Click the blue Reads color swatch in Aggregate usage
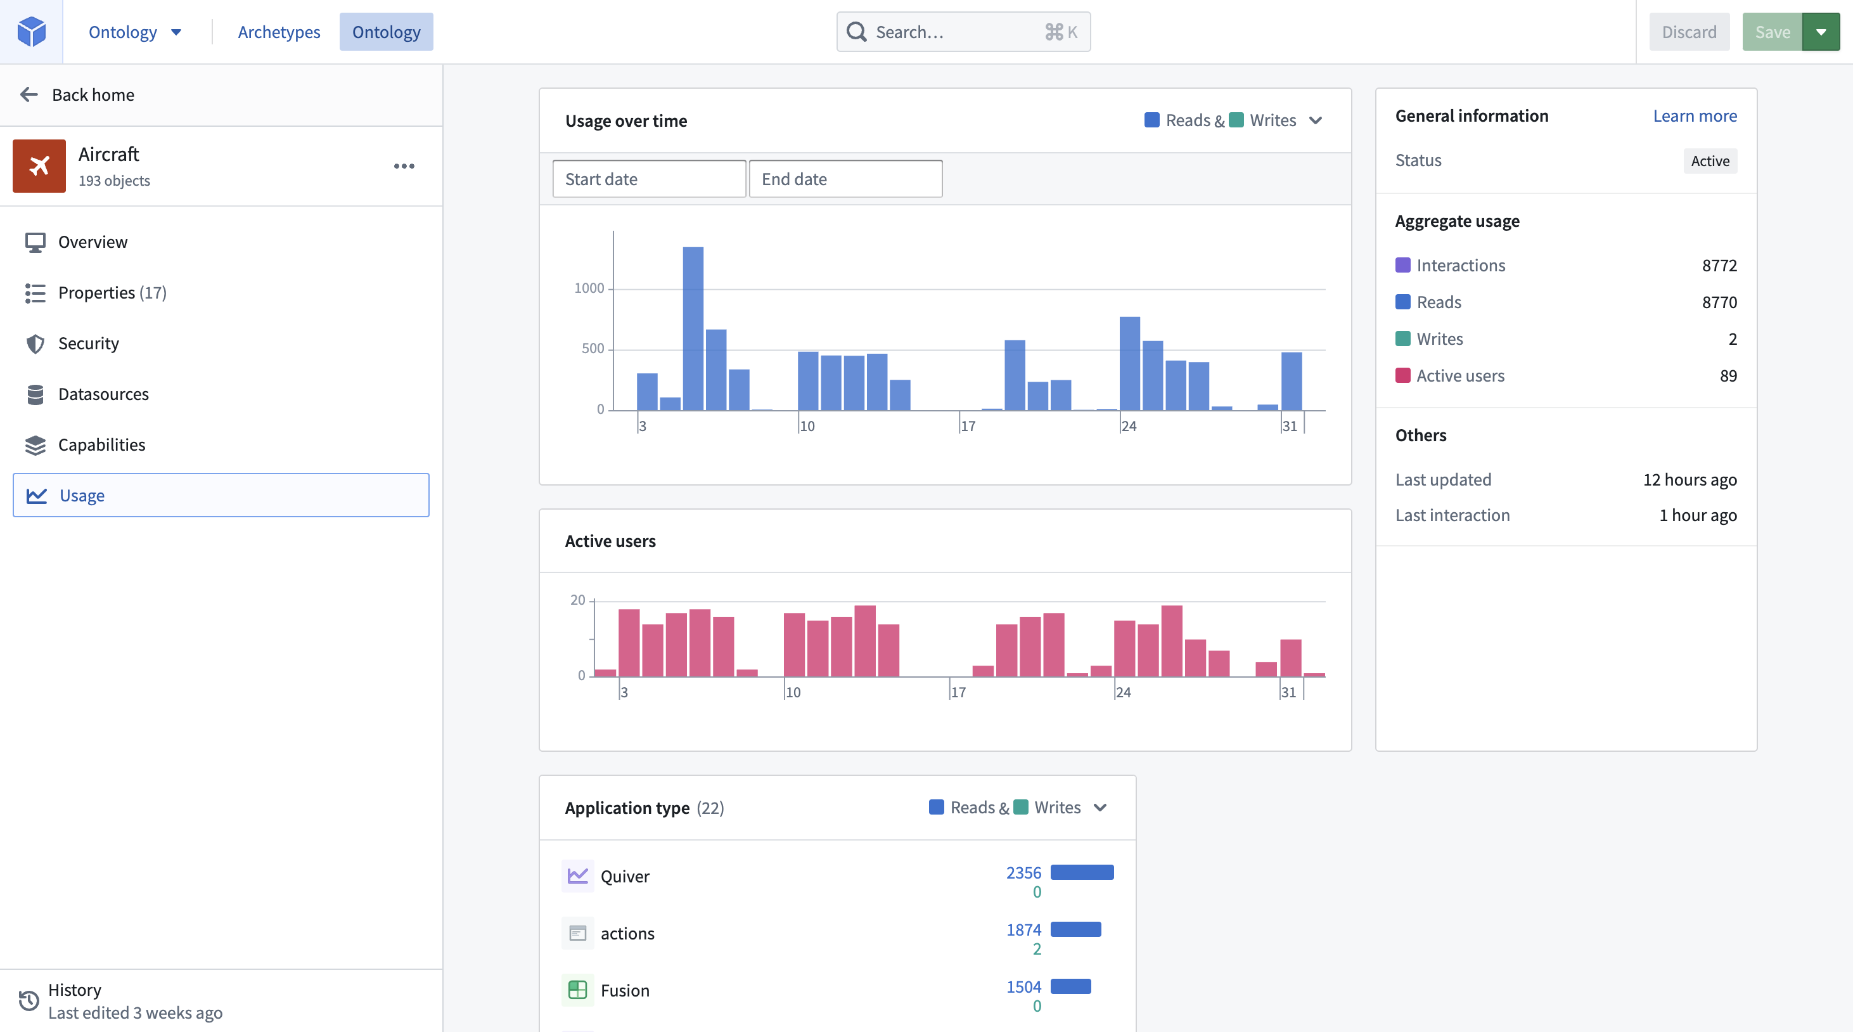This screenshot has height=1032, width=1853. (1402, 302)
